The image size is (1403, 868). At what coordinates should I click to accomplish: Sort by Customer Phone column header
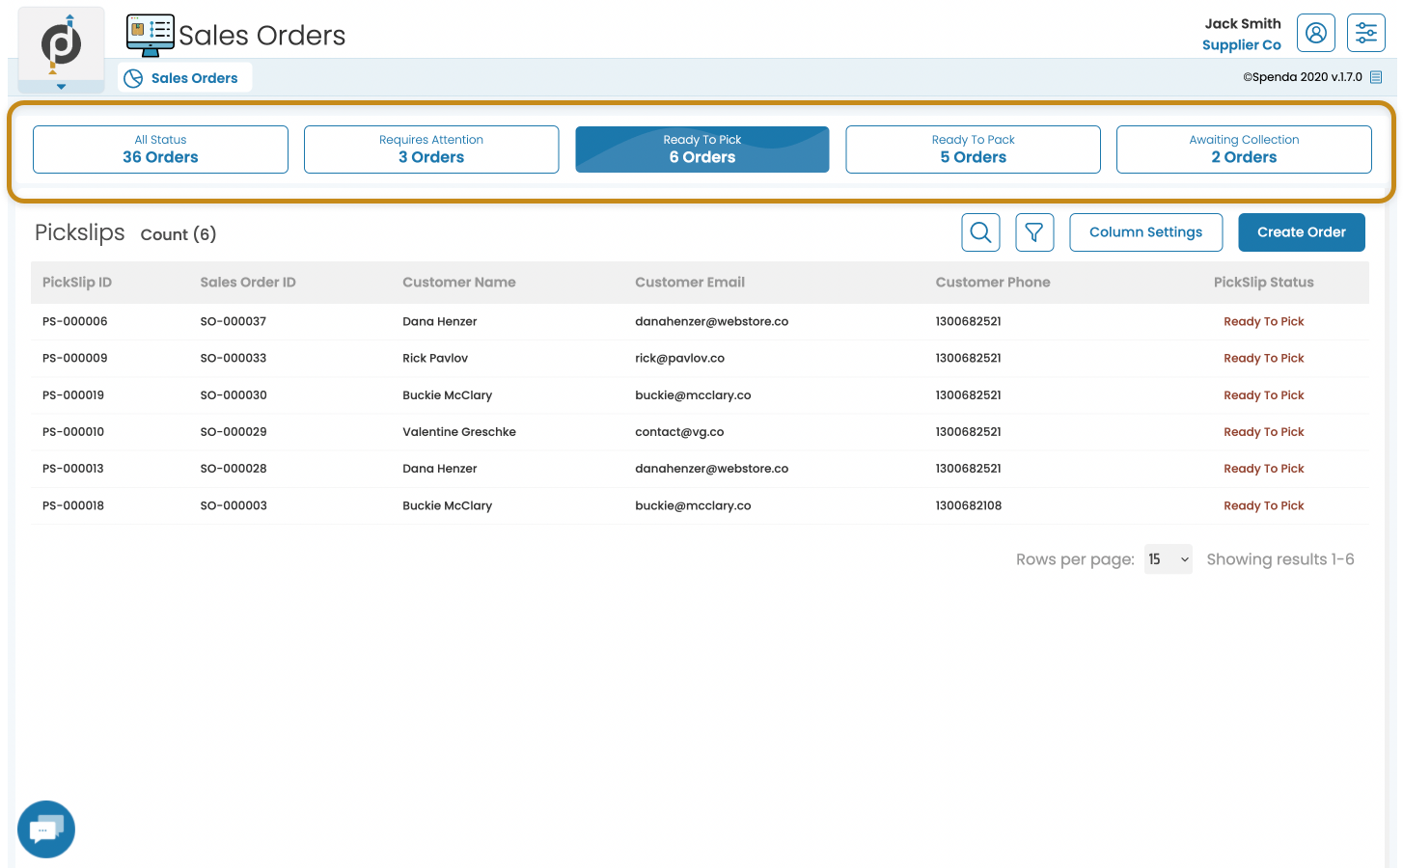(x=993, y=283)
